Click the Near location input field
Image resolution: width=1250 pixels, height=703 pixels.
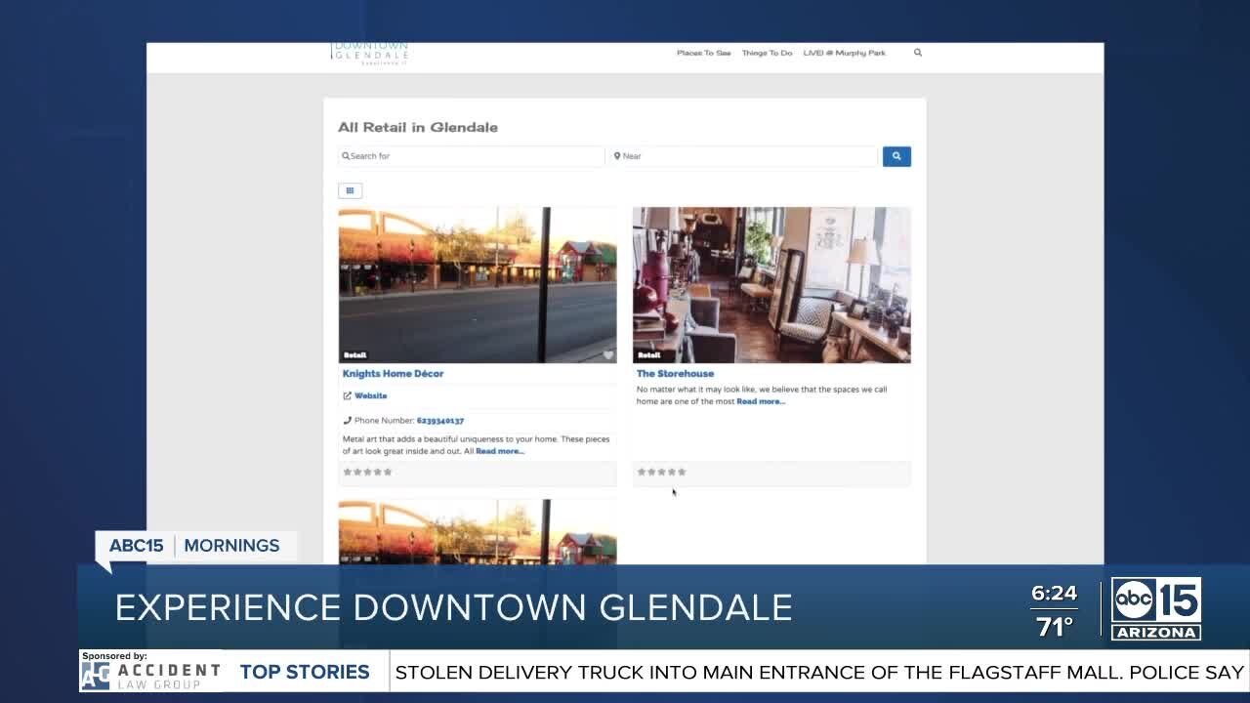pyautogui.click(x=744, y=156)
